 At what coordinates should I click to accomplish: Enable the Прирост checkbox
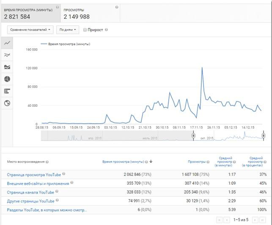pos(85,30)
